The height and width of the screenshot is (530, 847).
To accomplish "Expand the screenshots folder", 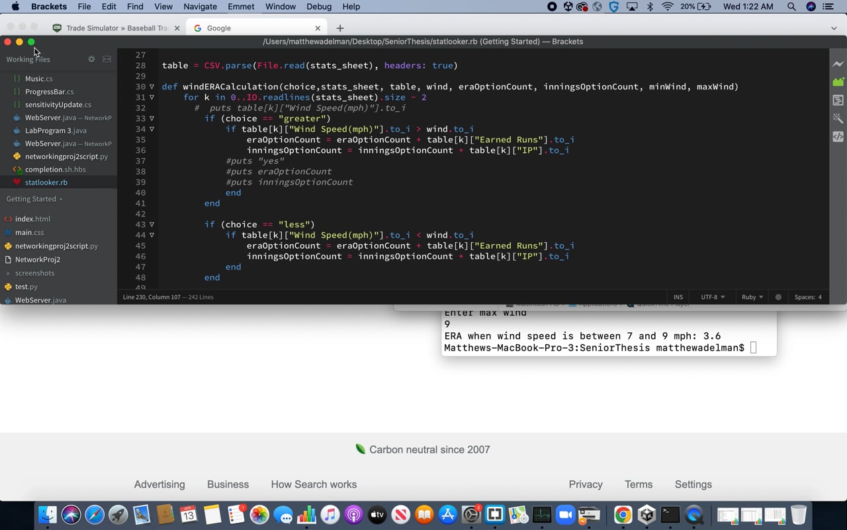I will pyautogui.click(x=34, y=273).
